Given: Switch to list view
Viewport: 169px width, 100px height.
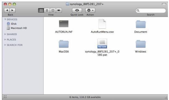Looking at the screenshot, I should click(x=47, y=10).
